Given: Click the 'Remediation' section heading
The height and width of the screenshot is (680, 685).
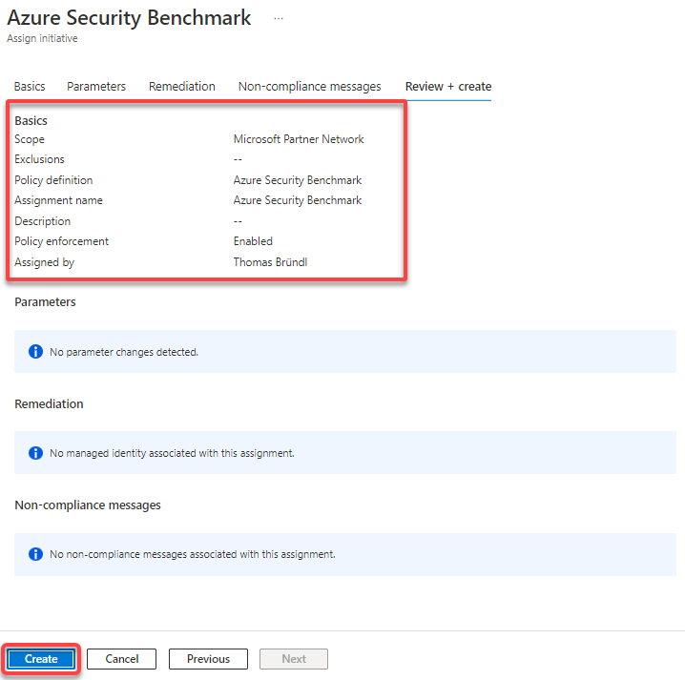Looking at the screenshot, I should 49,404.
